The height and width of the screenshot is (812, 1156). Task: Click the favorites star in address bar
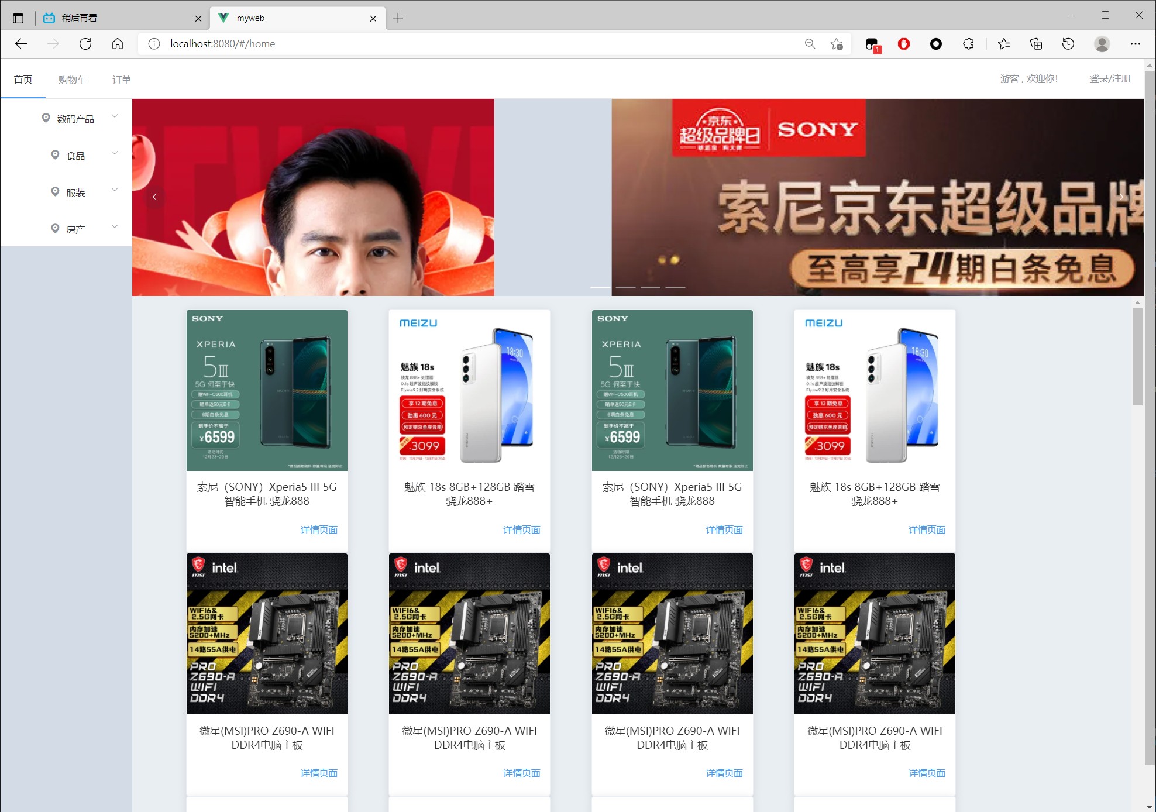836,44
